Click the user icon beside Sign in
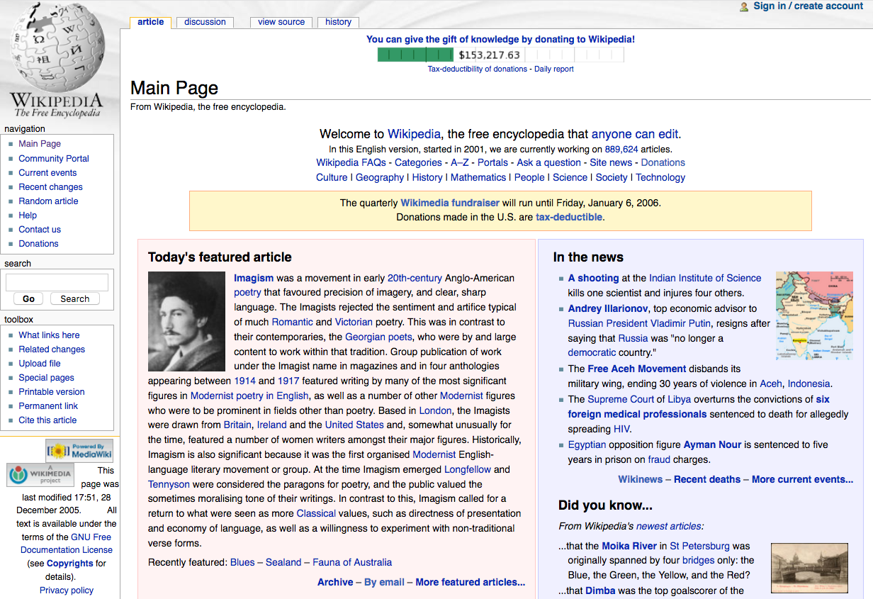 744,6
